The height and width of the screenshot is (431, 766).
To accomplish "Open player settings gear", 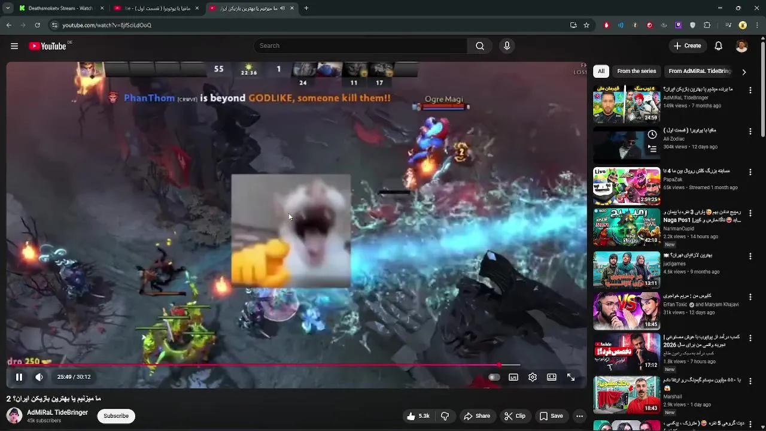I will [x=533, y=377].
